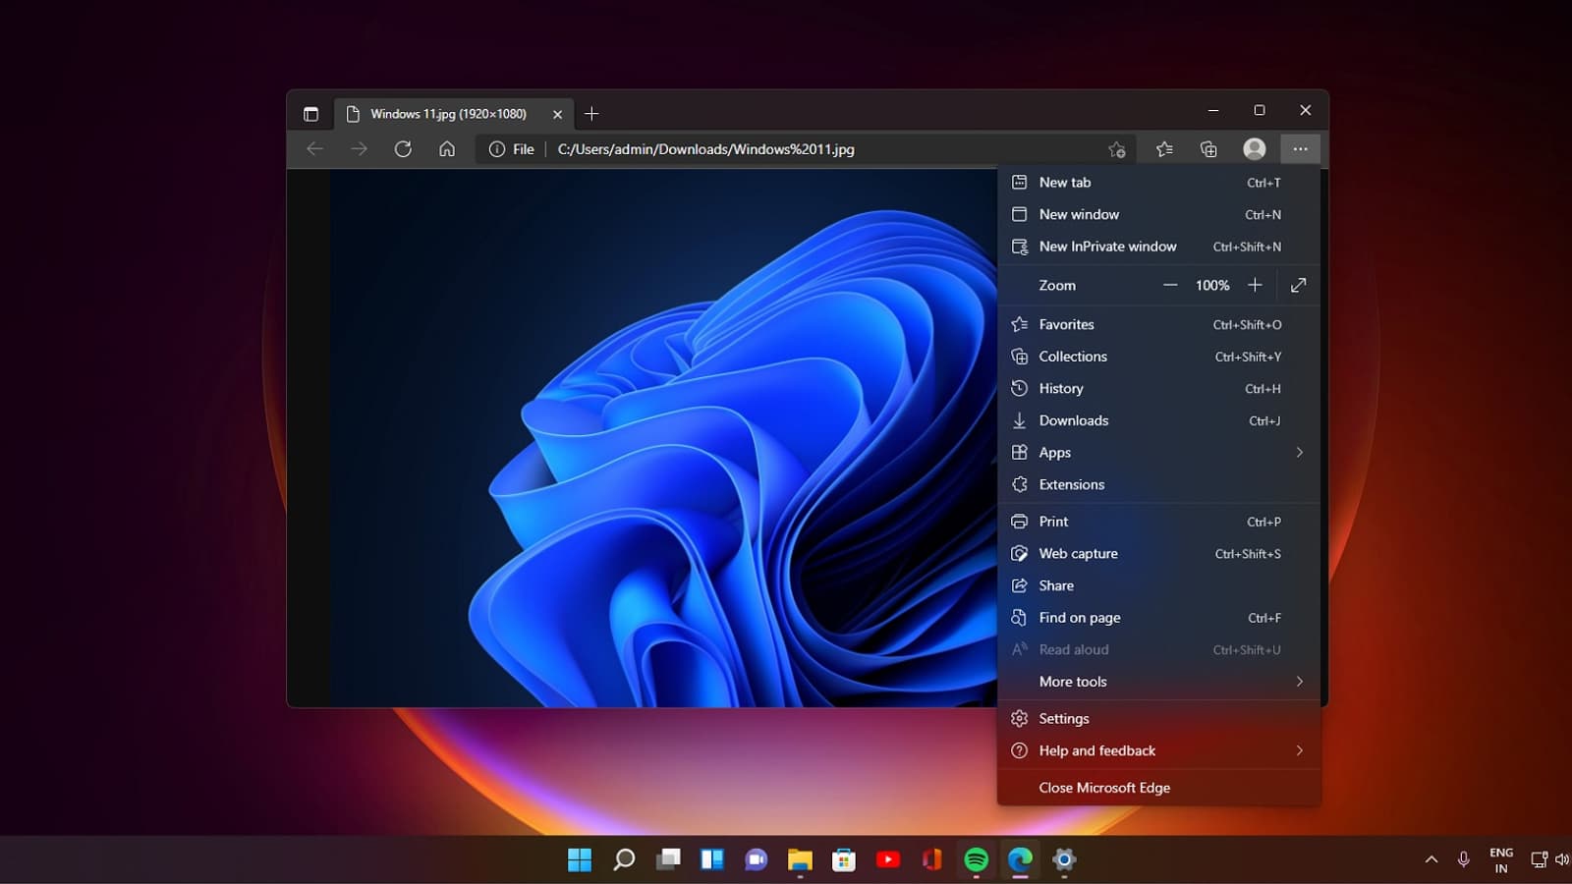The image size is (1572, 884).
Task: Open the Windows Start button
Action: click(x=580, y=859)
